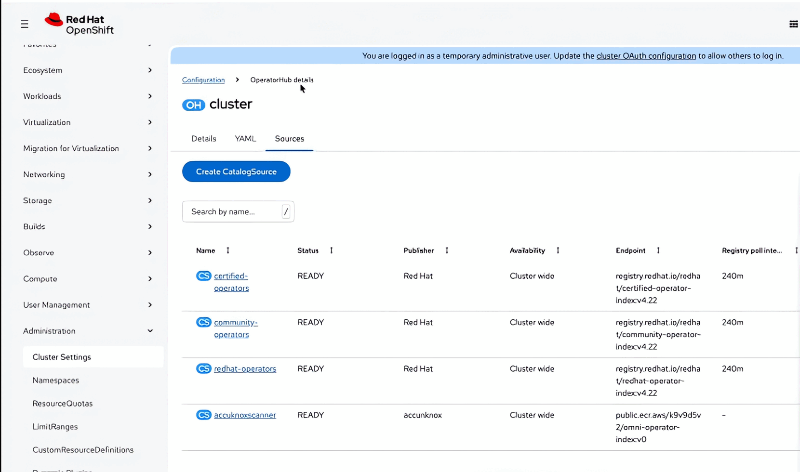Expand the Virtualization navigation section
The image size is (800, 472).
point(88,122)
